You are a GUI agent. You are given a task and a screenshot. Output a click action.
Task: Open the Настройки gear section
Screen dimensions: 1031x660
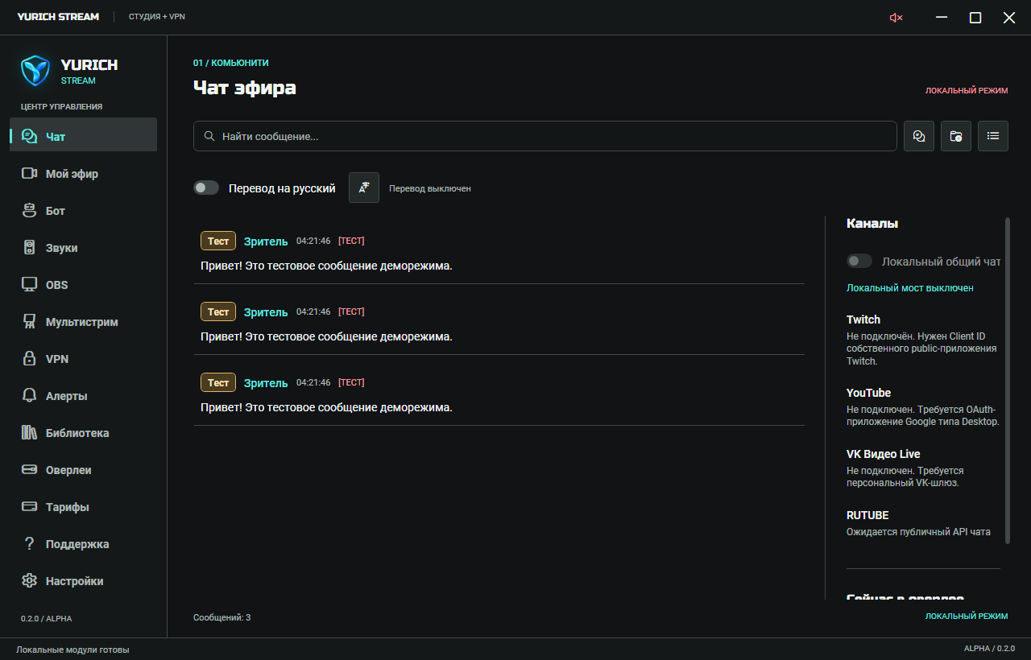point(84,581)
